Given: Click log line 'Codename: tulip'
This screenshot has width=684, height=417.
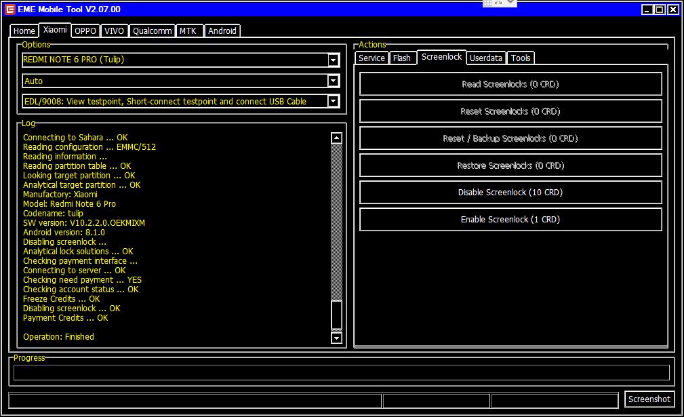Looking at the screenshot, I should (x=53, y=214).
